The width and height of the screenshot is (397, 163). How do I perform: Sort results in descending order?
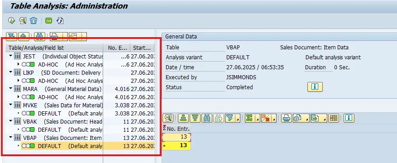pos(196,118)
